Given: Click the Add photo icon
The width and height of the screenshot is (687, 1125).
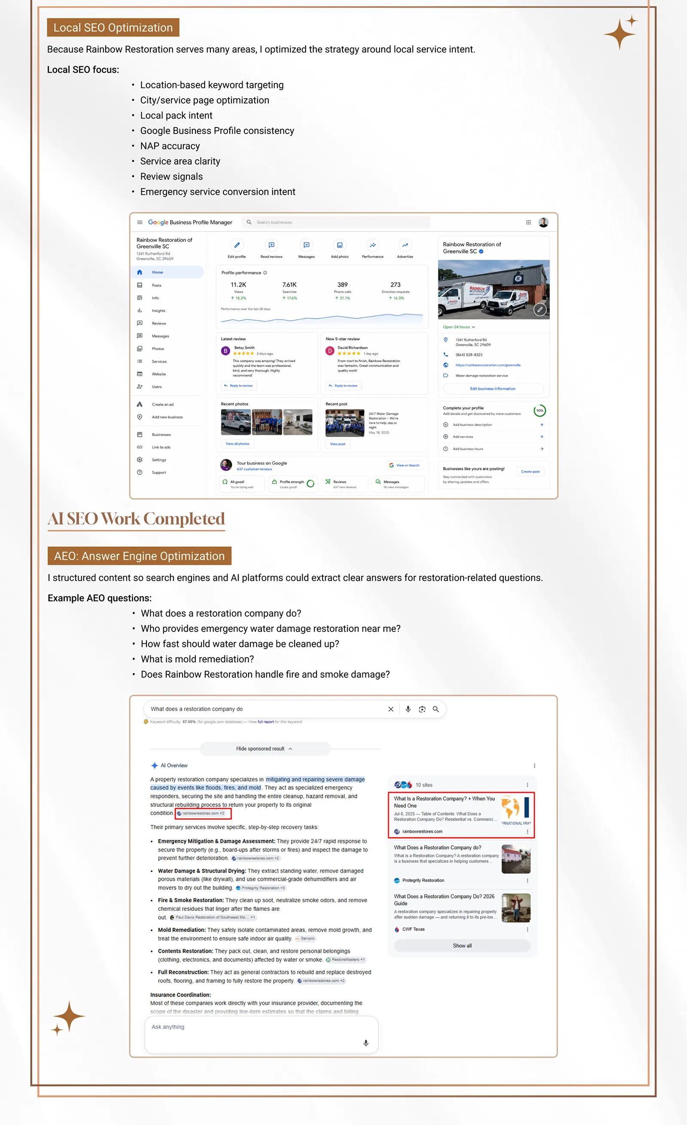Looking at the screenshot, I should click(339, 245).
